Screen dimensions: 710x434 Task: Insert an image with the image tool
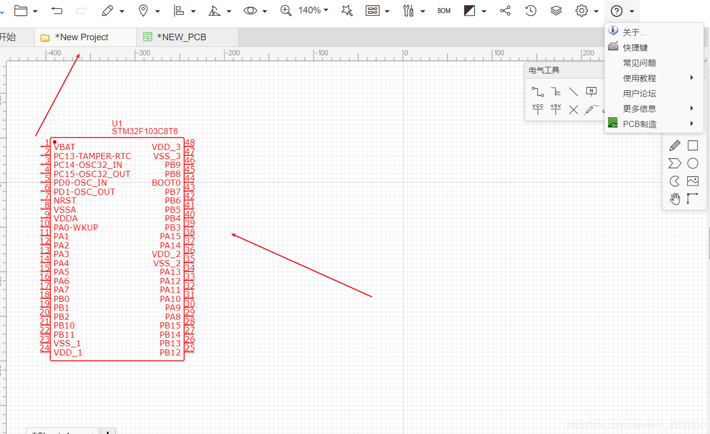click(x=692, y=181)
